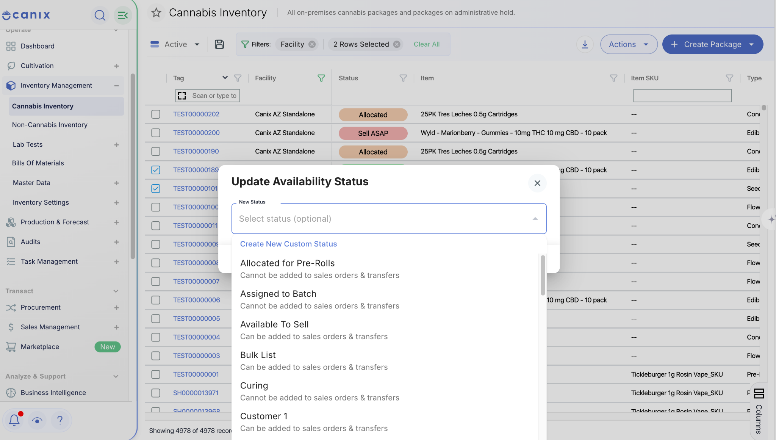Image resolution: width=776 pixels, height=440 pixels.
Task: Favorite Cannabis Inventory with the star icon
Action: (156, 13)
